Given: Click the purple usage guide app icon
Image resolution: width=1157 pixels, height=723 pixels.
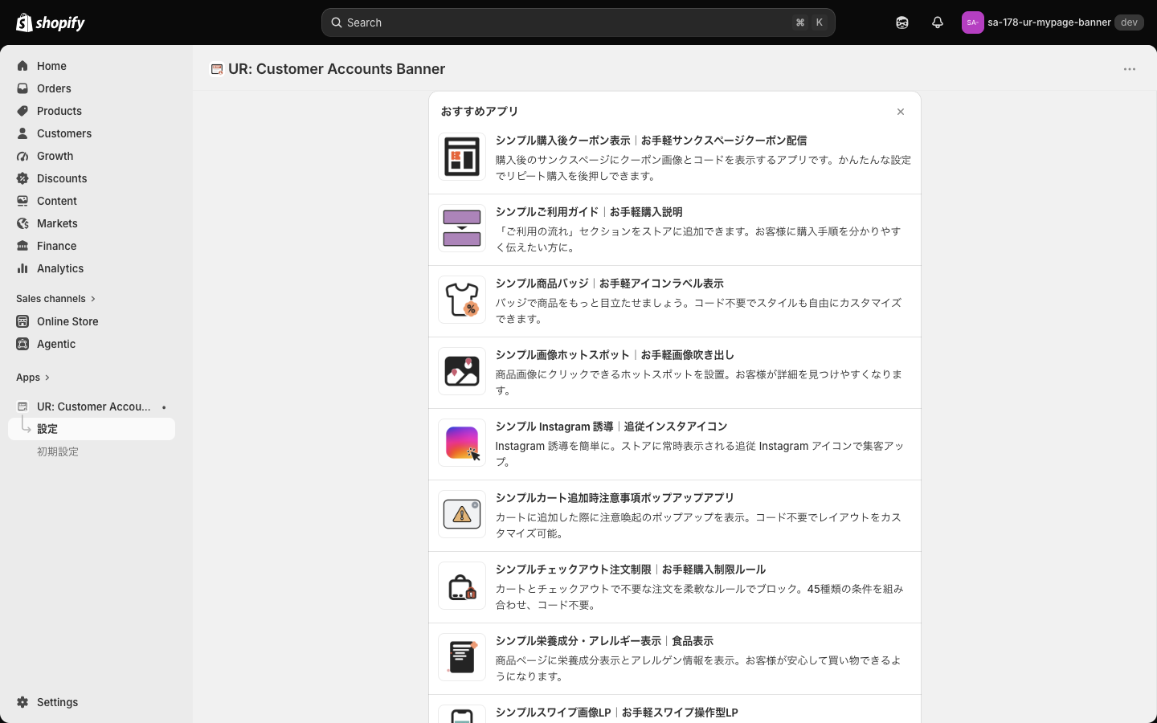Looking at the screenshot, I should point(462,228).
